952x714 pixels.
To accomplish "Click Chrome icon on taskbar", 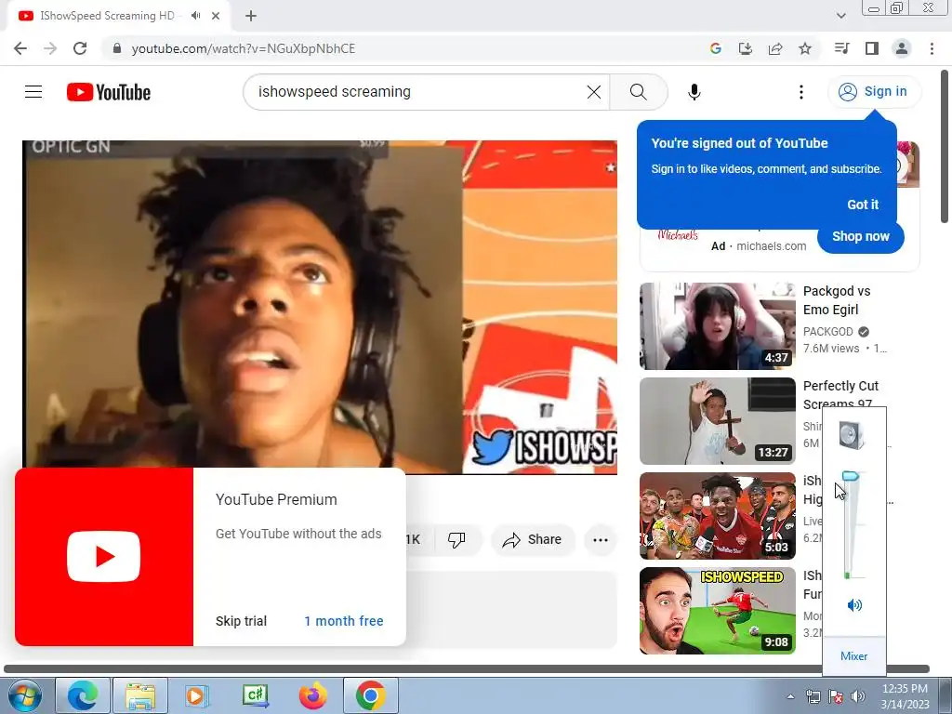I will coord(370,695).
